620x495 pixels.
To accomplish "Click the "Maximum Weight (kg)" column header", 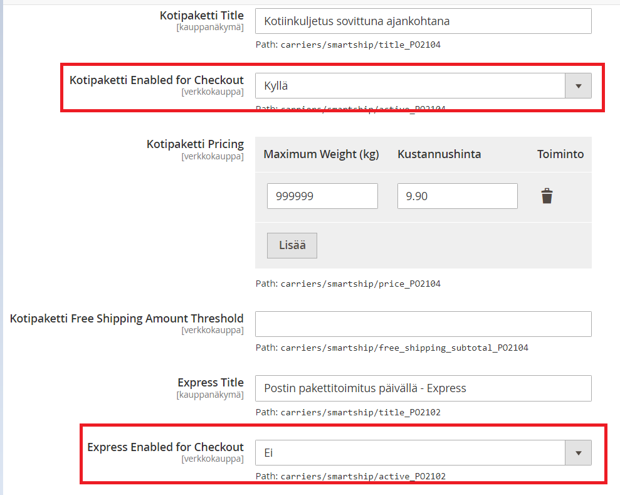I will coord(321,154).
